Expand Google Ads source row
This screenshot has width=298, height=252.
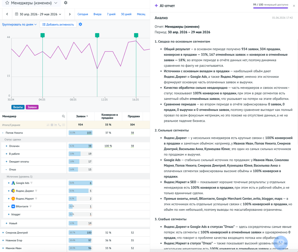pos(9,183)
